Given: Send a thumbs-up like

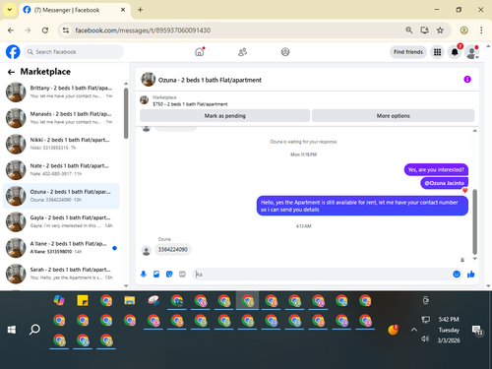Looking at the screenshot, I should coord(471,275).
